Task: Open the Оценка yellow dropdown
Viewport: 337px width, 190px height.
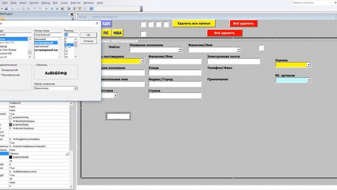Action: coord(309,65)
